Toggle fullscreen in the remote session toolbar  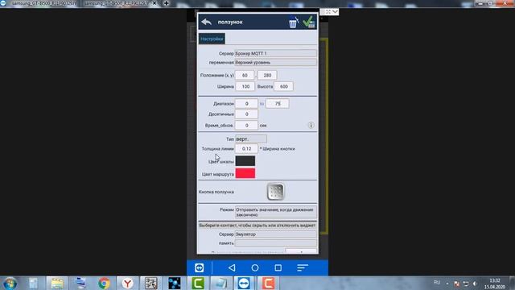point(328,12)
